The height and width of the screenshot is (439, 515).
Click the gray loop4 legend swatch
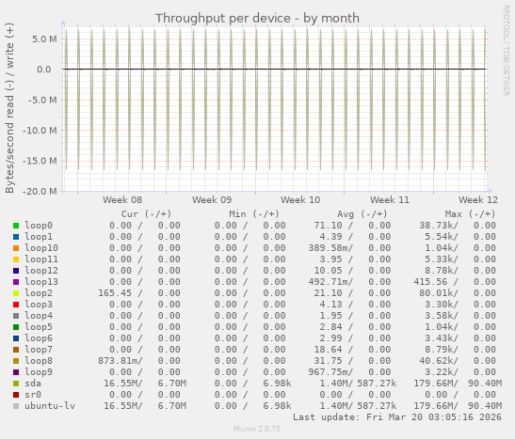pyautogui.click(x=16, y=316)
